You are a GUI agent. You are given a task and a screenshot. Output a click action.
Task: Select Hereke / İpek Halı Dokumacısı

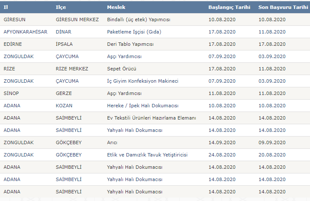point(142,106)
